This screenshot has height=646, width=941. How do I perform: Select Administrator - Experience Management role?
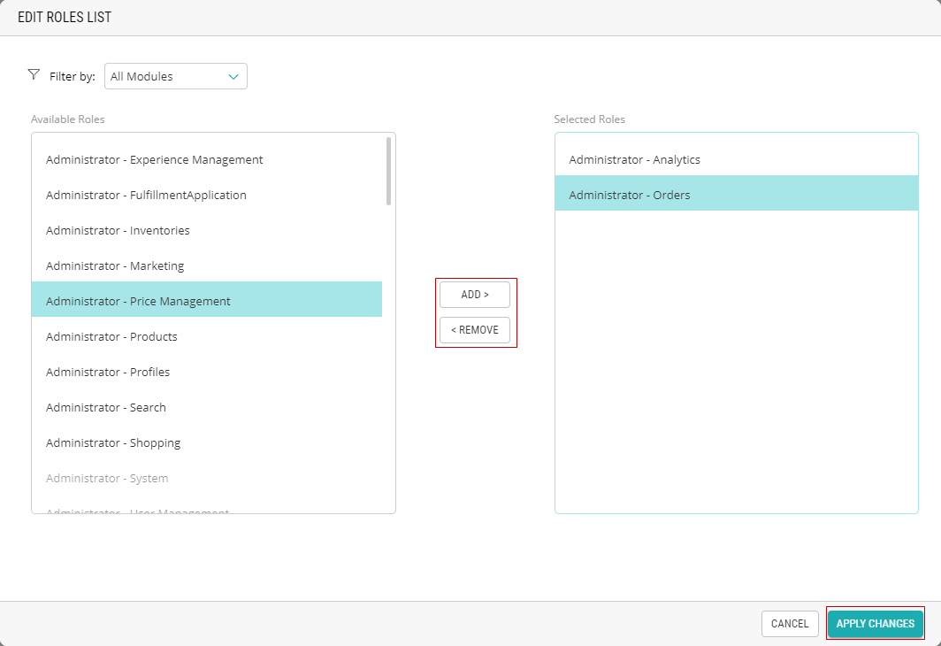tap(155, 160)
